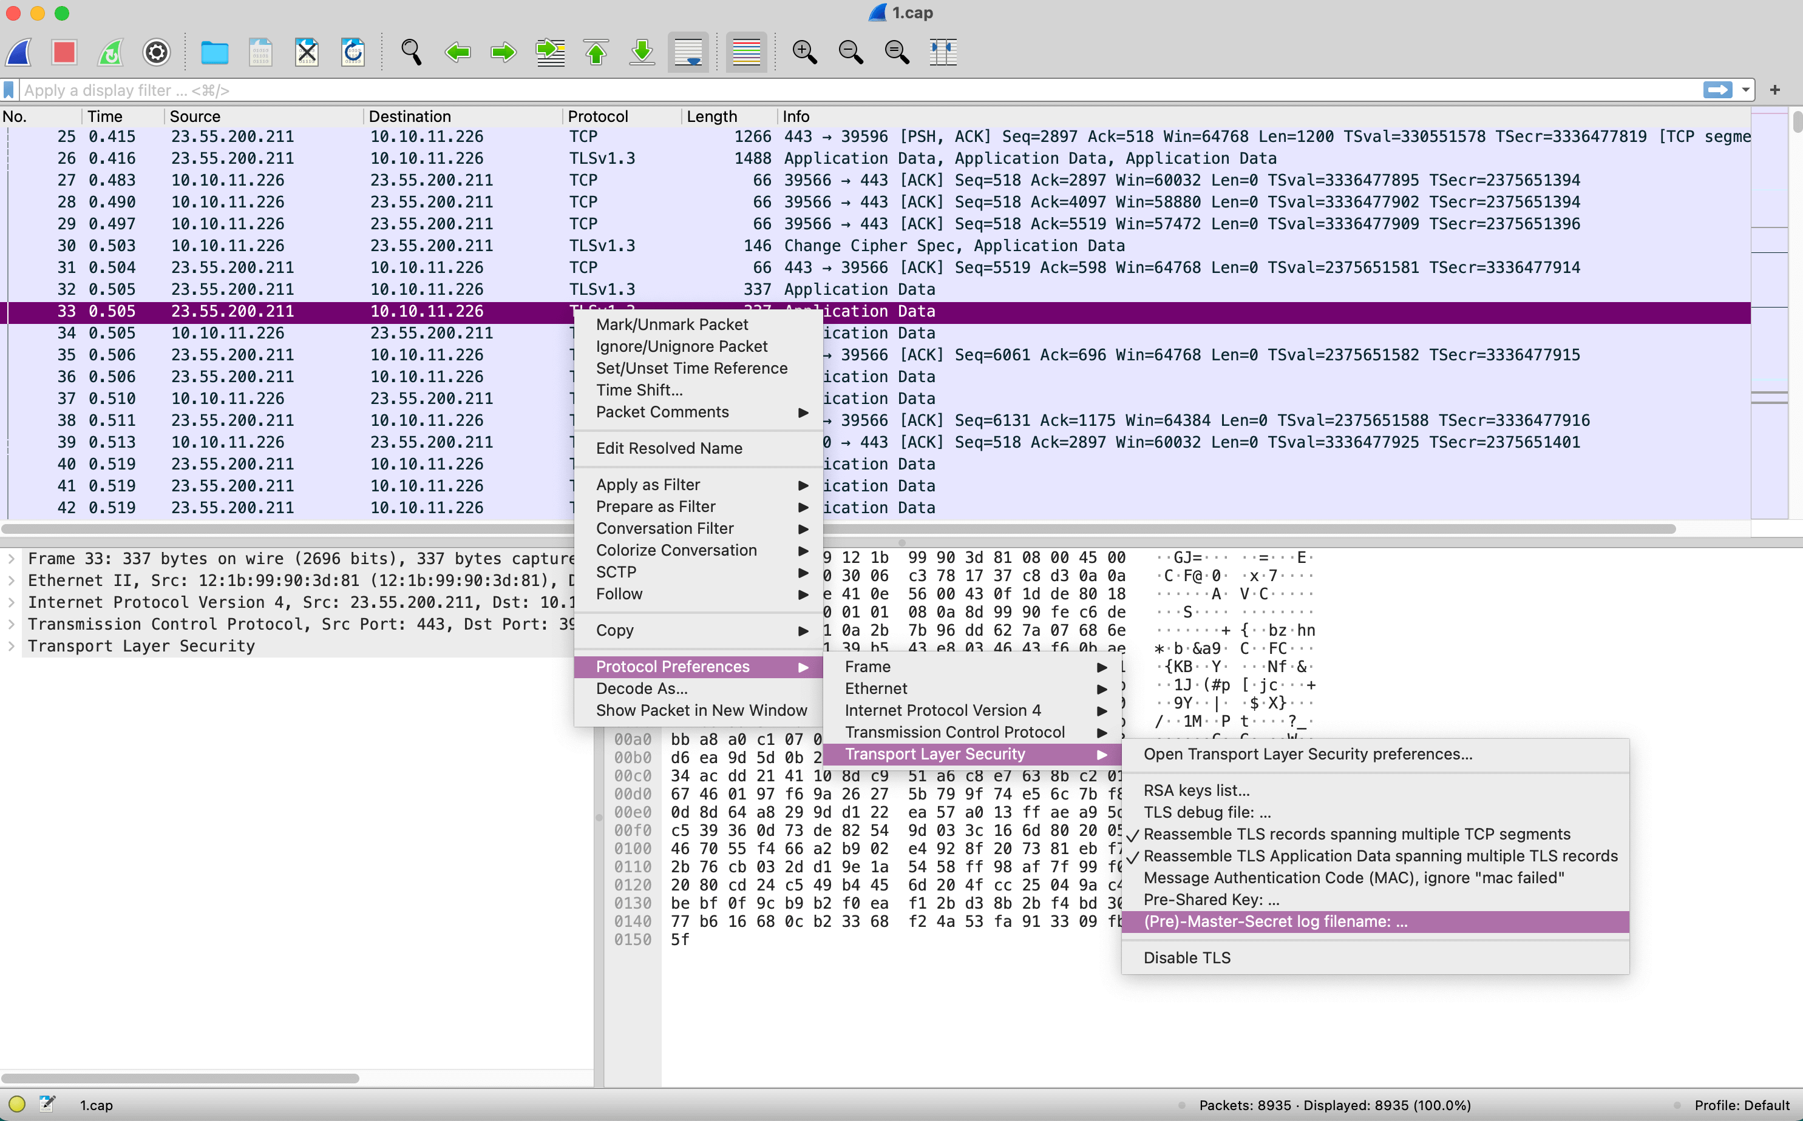Open the Copy submenu
The height and width of the screenshot is (1121, 1803).
[x=698, y=631]
